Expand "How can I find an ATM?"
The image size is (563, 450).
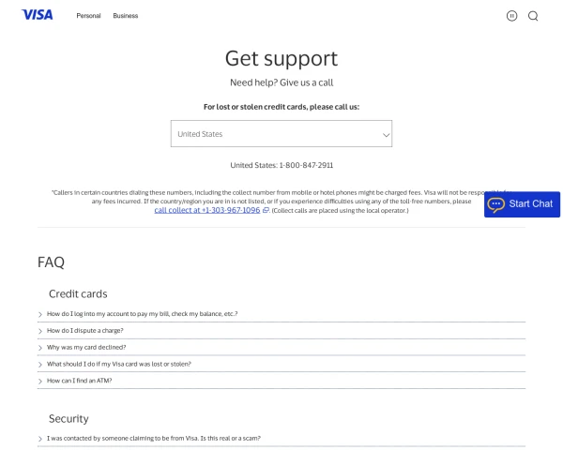281,381
